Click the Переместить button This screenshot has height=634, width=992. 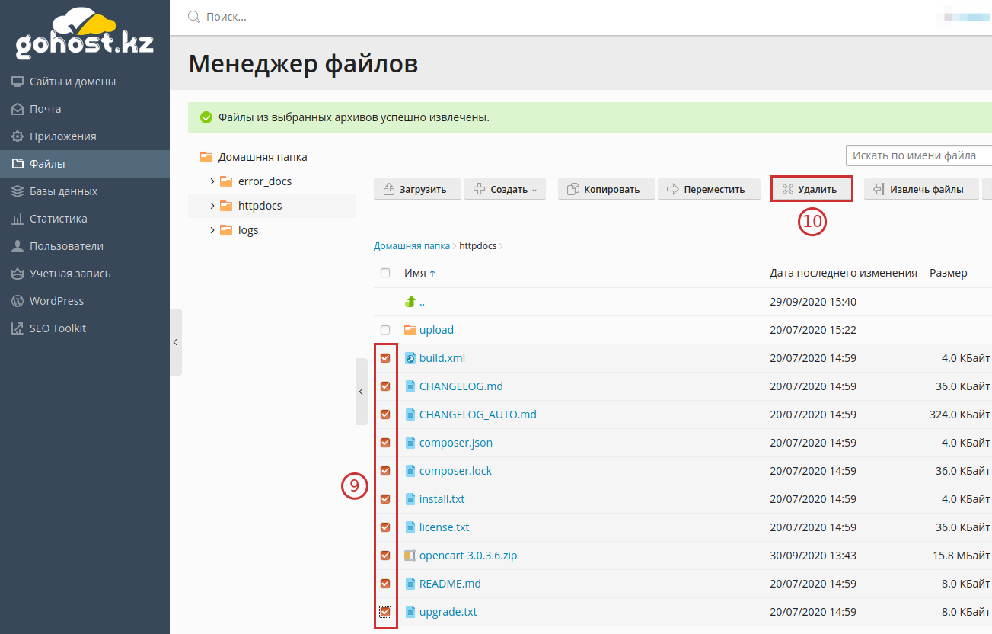click(x=710, y=189)
